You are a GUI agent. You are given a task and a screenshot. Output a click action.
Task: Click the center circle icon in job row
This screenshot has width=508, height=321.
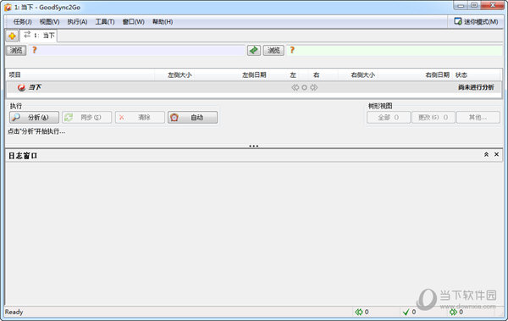[304, 87]
